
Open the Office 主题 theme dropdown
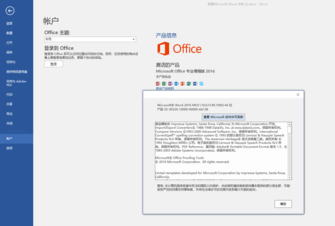pyautogui.click(x=90, y=39)
